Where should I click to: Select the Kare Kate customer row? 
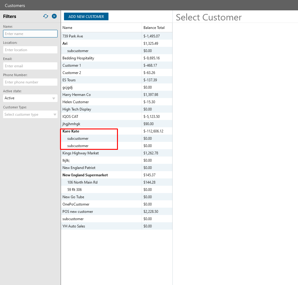(71, 131)
